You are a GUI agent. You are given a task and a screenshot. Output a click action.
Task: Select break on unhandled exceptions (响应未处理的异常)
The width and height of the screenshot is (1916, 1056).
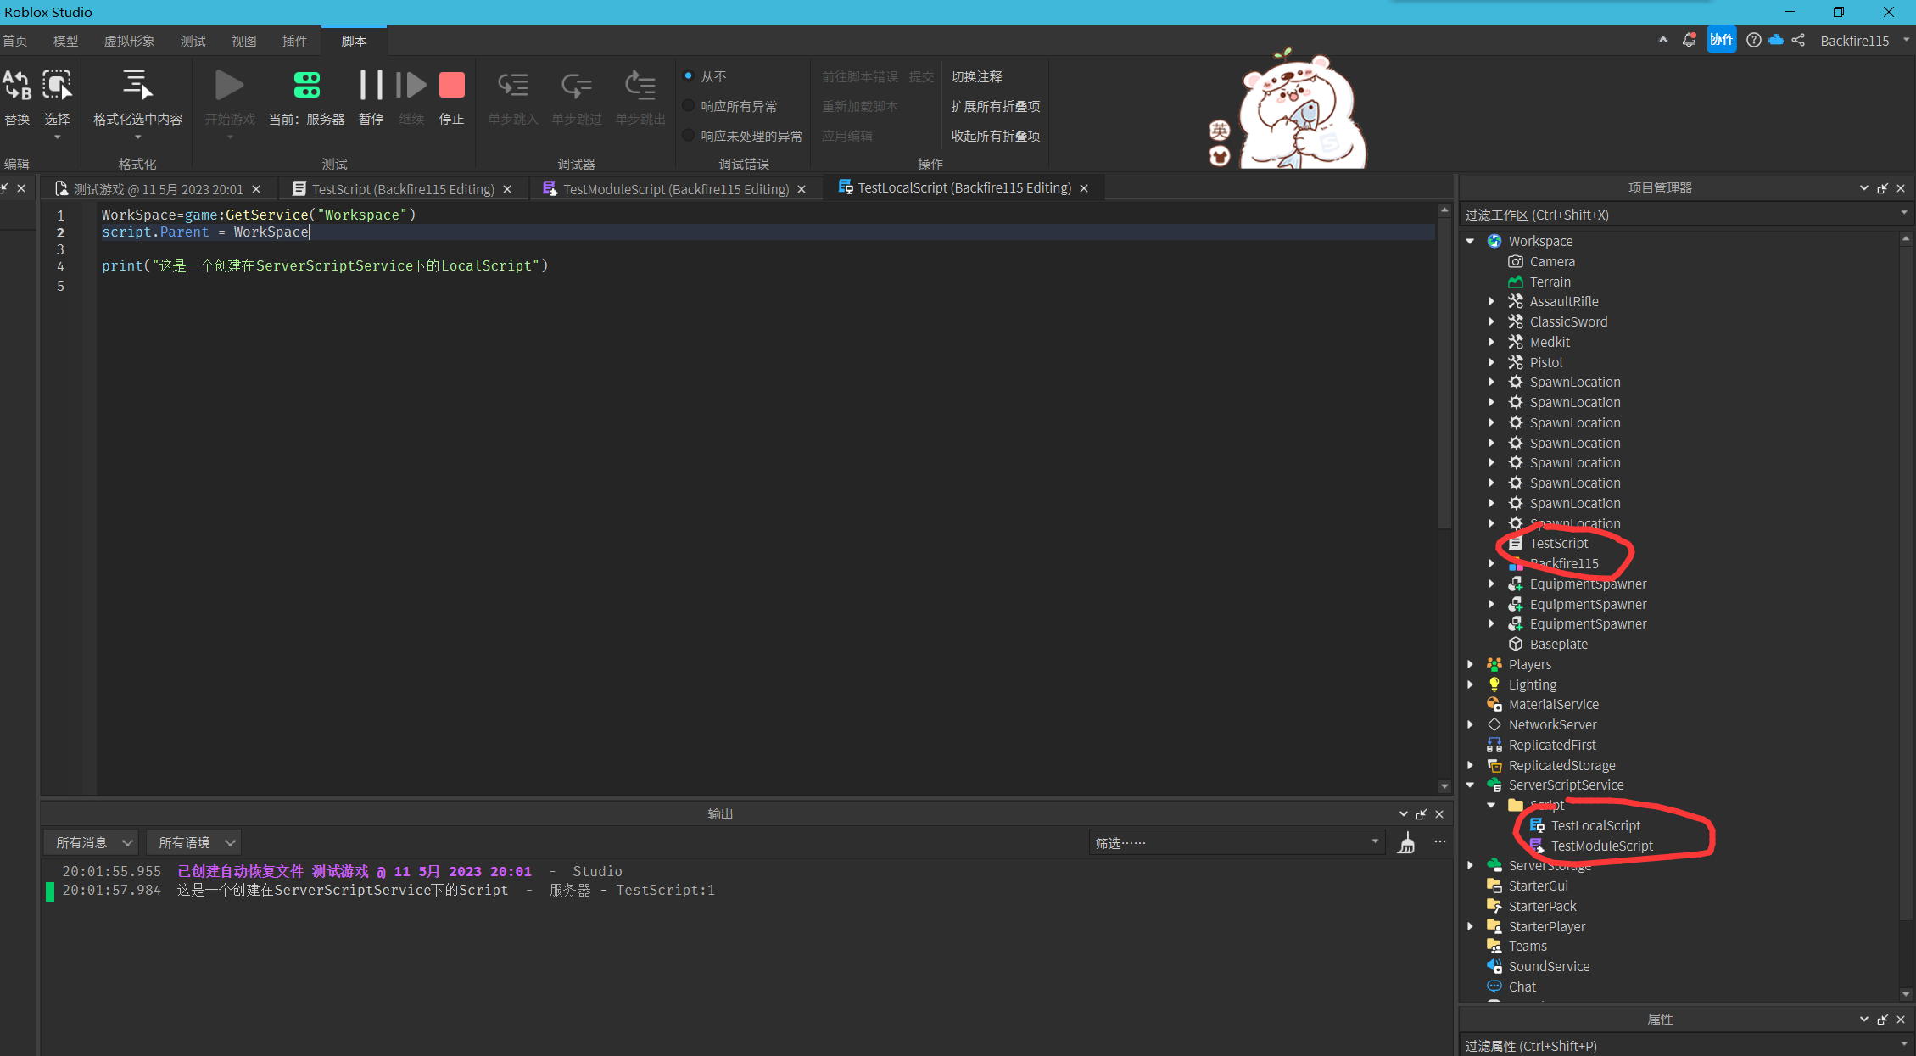point(689,136)
